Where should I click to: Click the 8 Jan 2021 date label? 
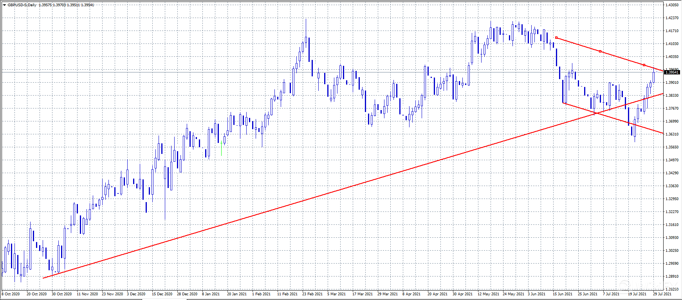pos(211,294)
